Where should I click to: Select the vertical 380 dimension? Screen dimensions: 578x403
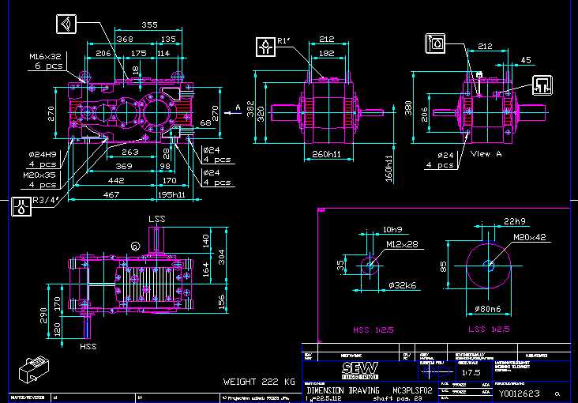408,108
